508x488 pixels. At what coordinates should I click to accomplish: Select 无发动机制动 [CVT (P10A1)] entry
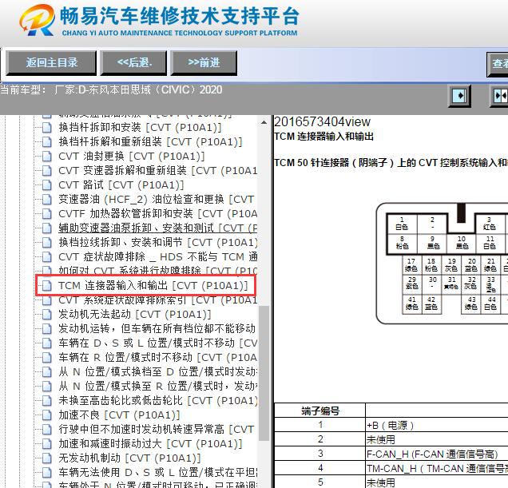tap(129, 458)
